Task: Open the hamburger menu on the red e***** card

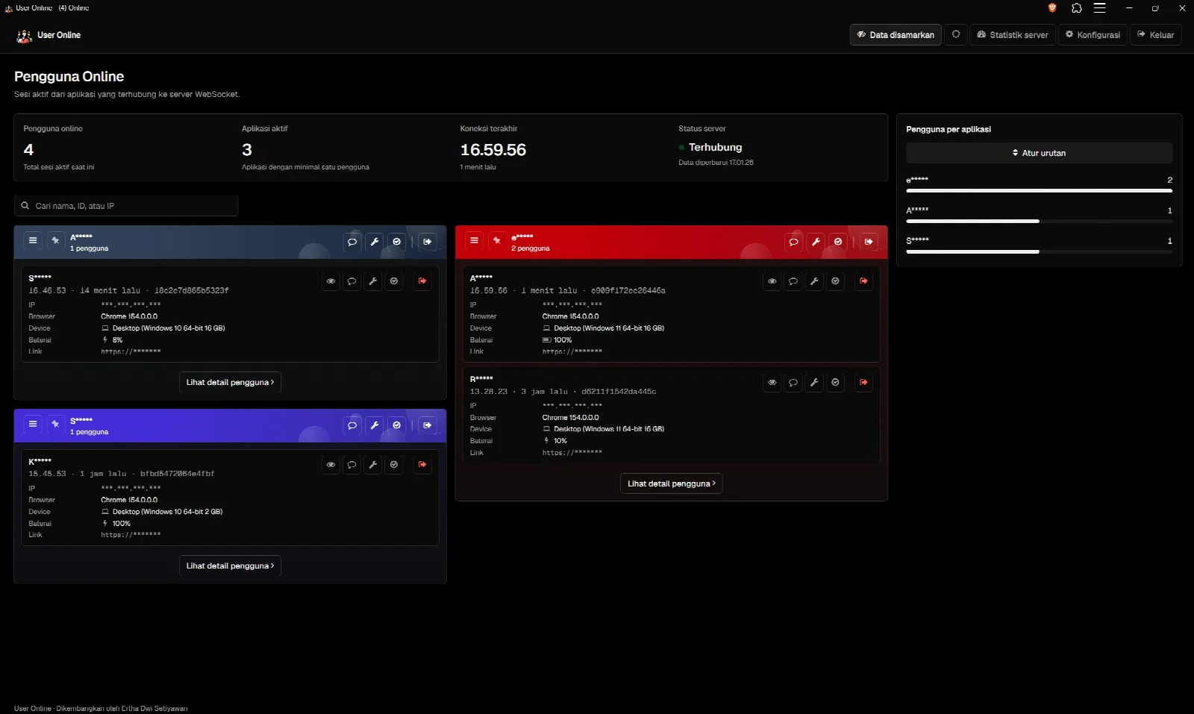Action: coord(474,241)
